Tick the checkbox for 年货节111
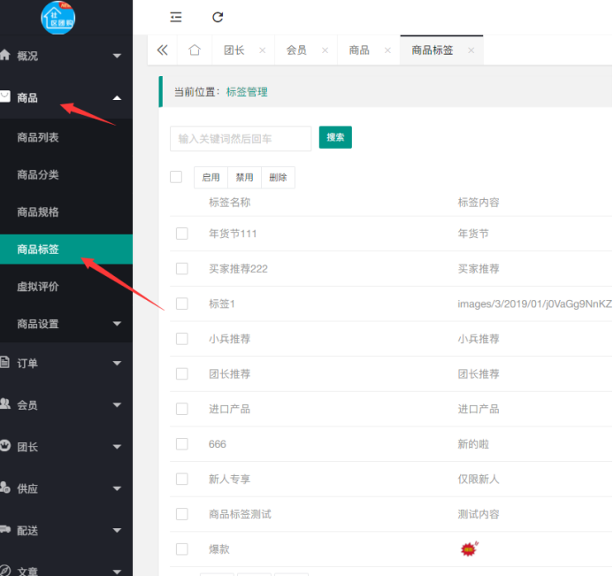The image size is (613, 576). 182,234
